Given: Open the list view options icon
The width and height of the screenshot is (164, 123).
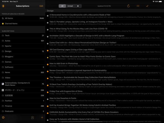Looking at the screenshot, I should point(138,6).
